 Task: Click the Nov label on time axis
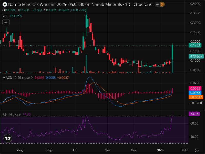[108, 150]
